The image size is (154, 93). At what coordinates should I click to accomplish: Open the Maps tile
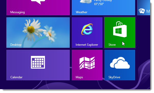[x=87, y=65]
